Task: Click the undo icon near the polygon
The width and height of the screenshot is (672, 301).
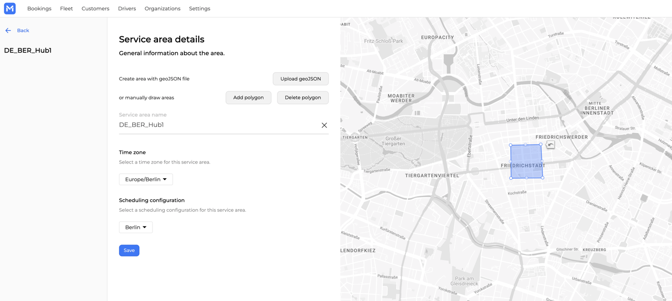Action: pos(550,144)
